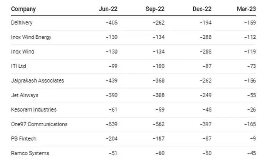Click the PB Fintech company name
Image resolution: width=268 pixels, height=164 pixels.
click(x=24, y=139)
